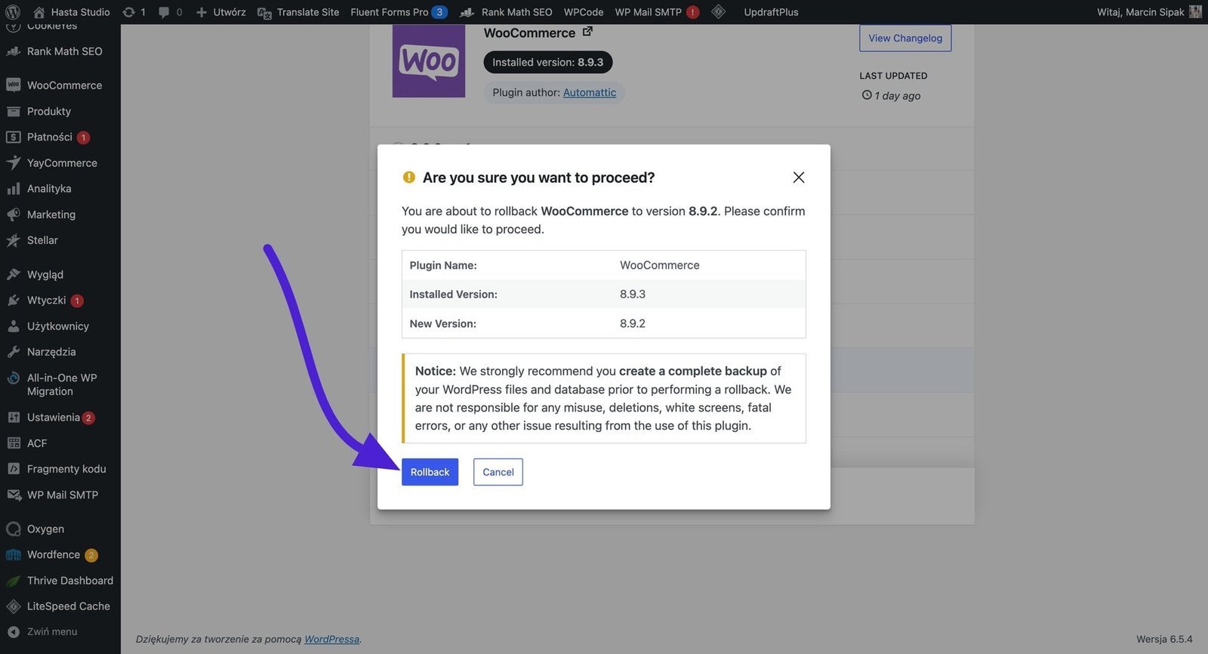Collapse the sidebar with Zwiń menu
This screenshot has width=1208, height=654.
tap(51, 632)
